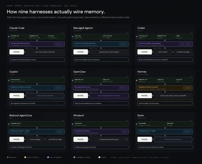
Task: Select the /mnt/memory disk box
Action: click(x=115, y=37)
